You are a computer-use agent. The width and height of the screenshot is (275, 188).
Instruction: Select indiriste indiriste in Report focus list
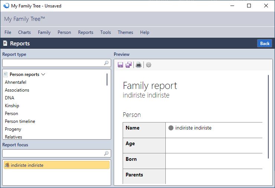(56, 165)
